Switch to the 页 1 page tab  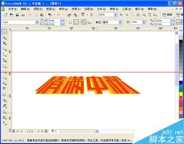point(54,131)
